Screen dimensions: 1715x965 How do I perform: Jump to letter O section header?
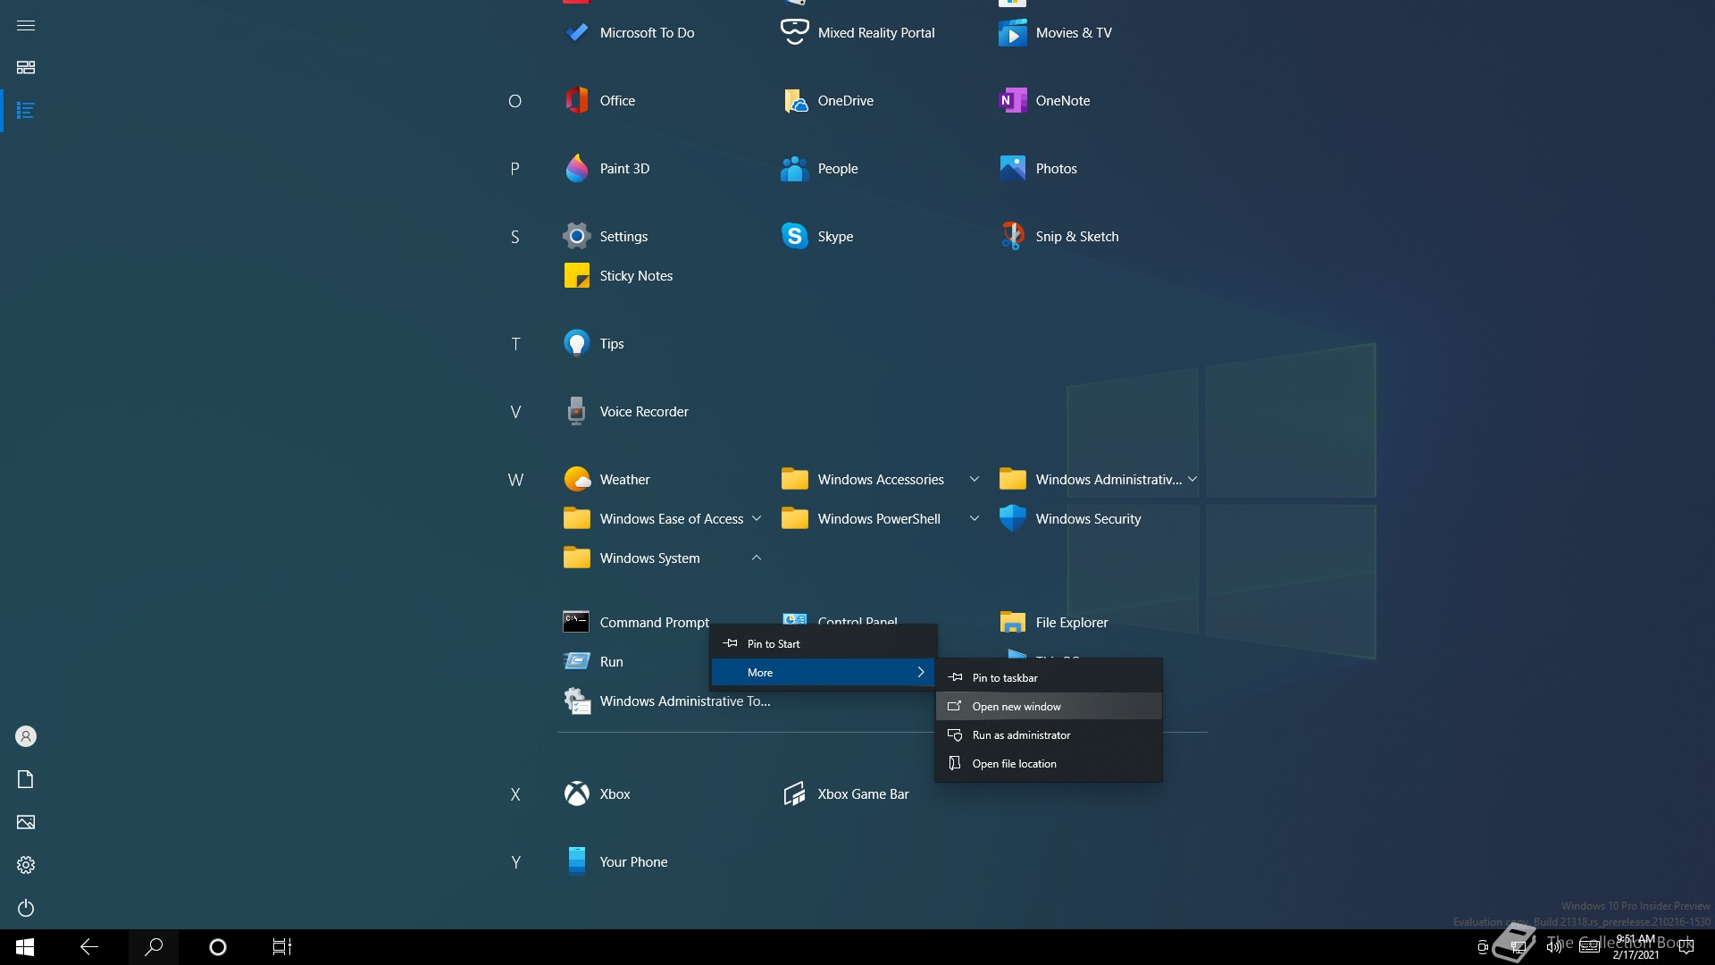(514, 101)
